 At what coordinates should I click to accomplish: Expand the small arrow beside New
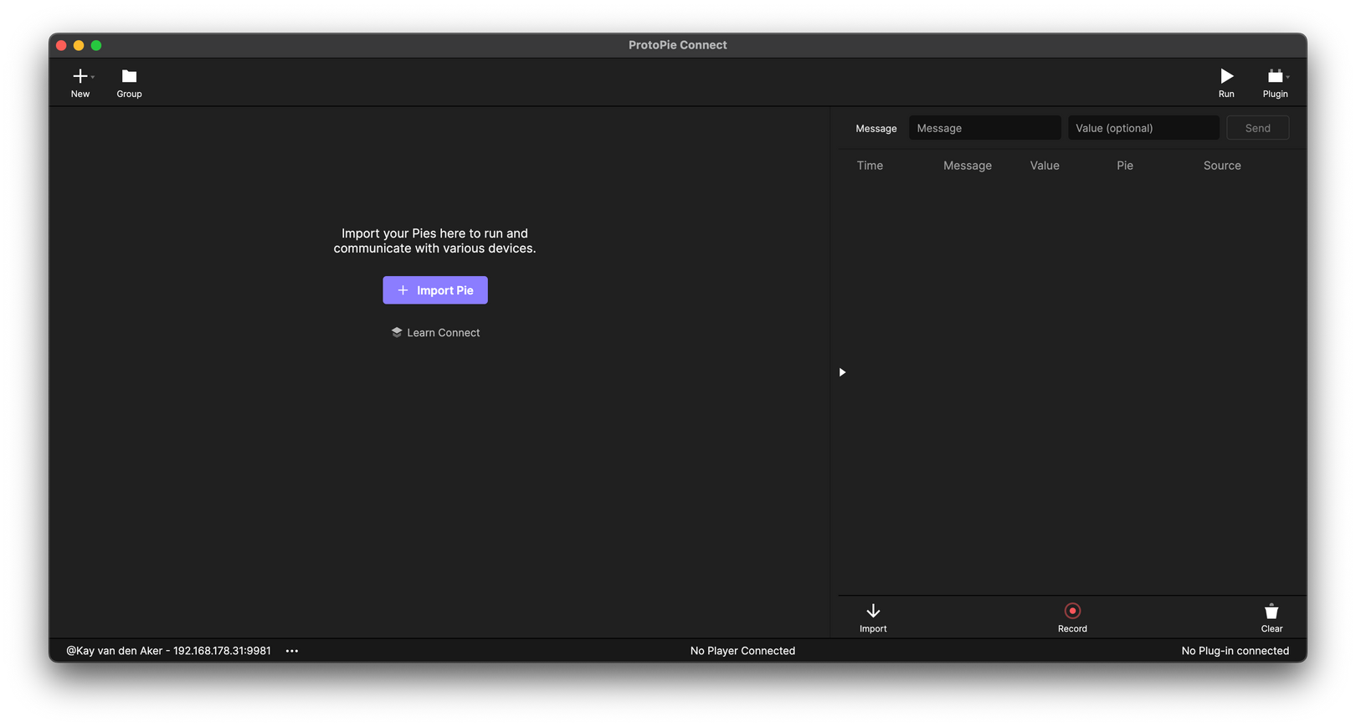93,77
